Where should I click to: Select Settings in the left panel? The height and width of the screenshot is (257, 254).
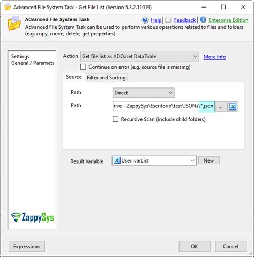[20, 56]
